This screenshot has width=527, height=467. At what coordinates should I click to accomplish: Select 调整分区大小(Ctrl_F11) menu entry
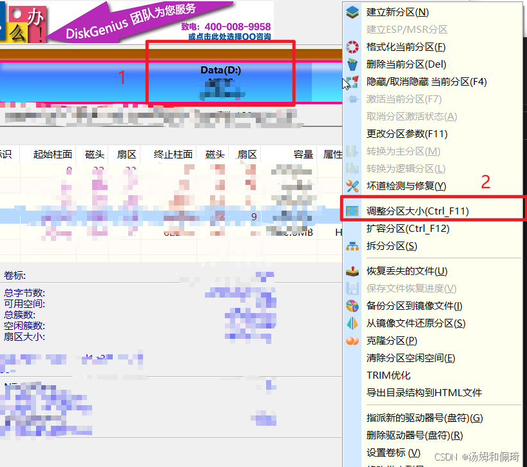[417, 211]
